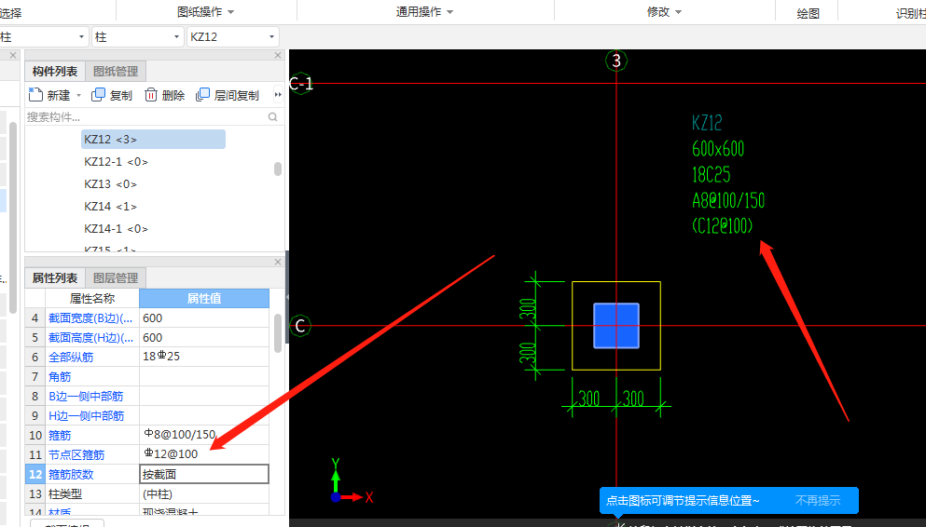Viewport: 926px width, 527px height.
Task: Click the 角筋 property name link
Action: click(x=60, y=377)
